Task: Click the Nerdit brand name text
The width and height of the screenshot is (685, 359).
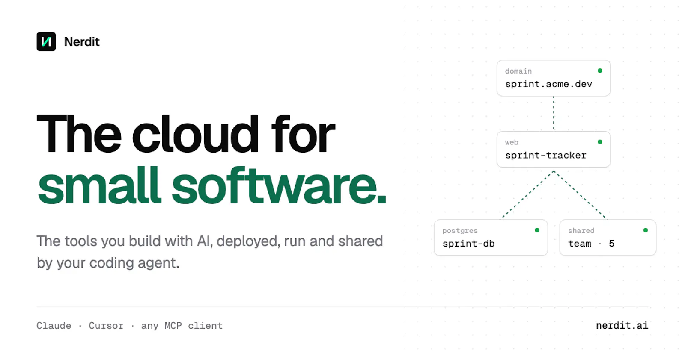Action: point(82,42)
